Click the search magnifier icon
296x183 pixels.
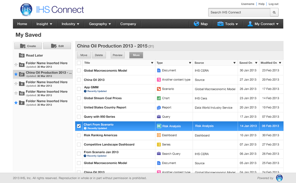click(x=274, y=12)
